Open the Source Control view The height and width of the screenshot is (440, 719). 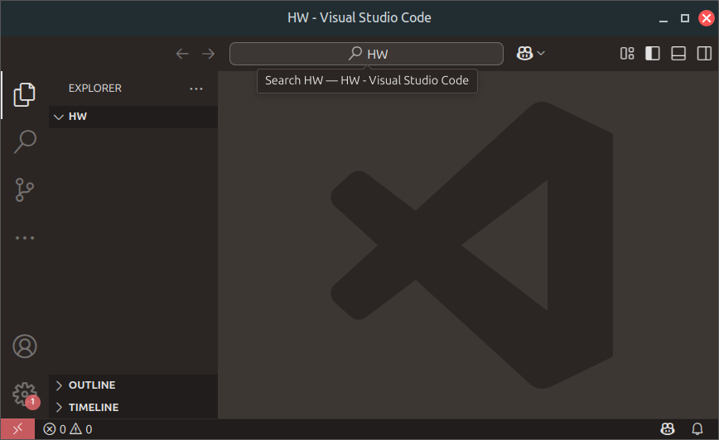coord(24,189)
